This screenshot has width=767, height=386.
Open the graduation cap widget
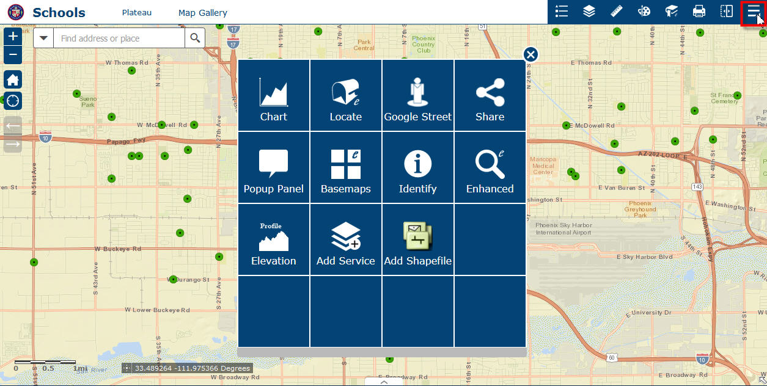[672, 12]
